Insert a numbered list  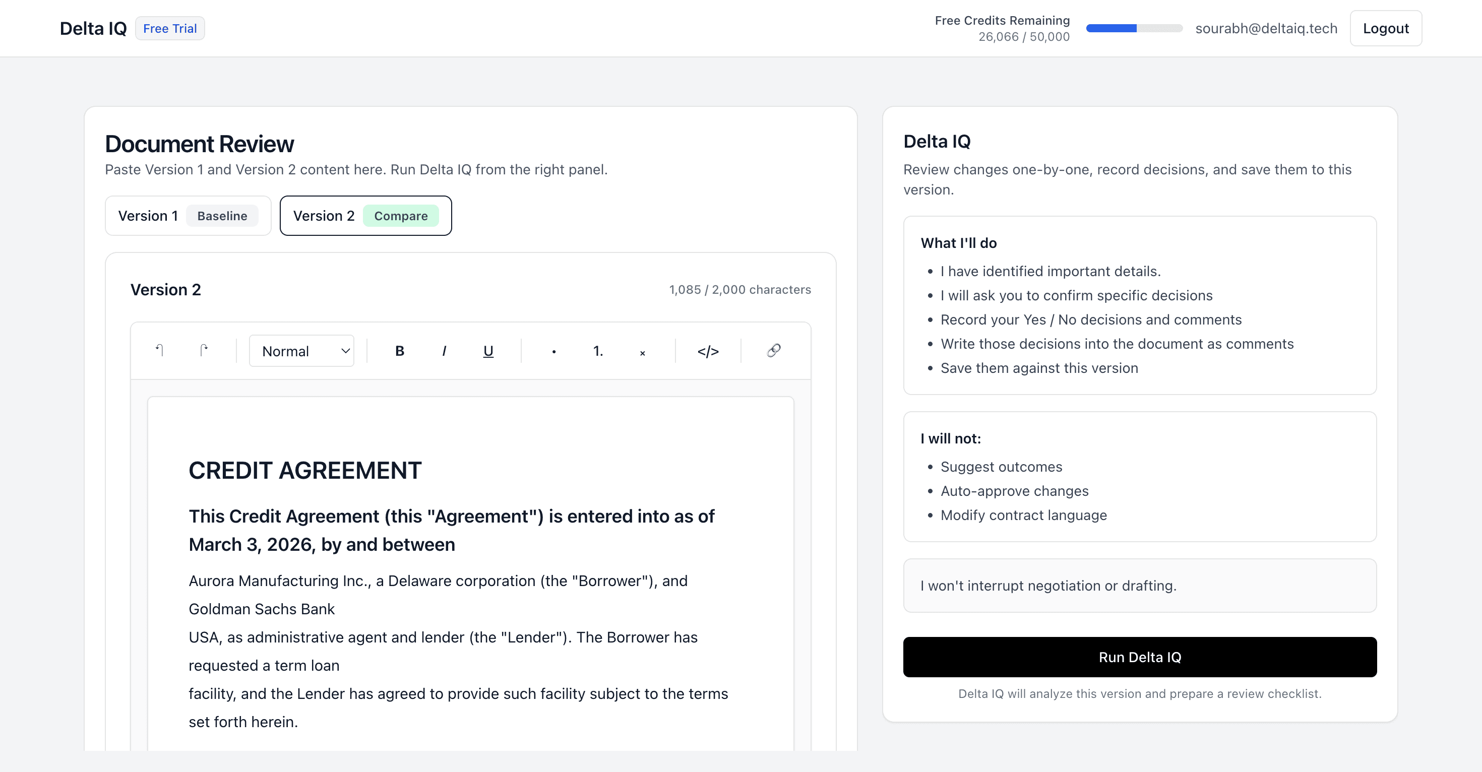[598, 350]
